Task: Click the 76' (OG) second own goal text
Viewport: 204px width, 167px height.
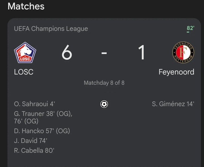Action: click(x=26, y=121)
